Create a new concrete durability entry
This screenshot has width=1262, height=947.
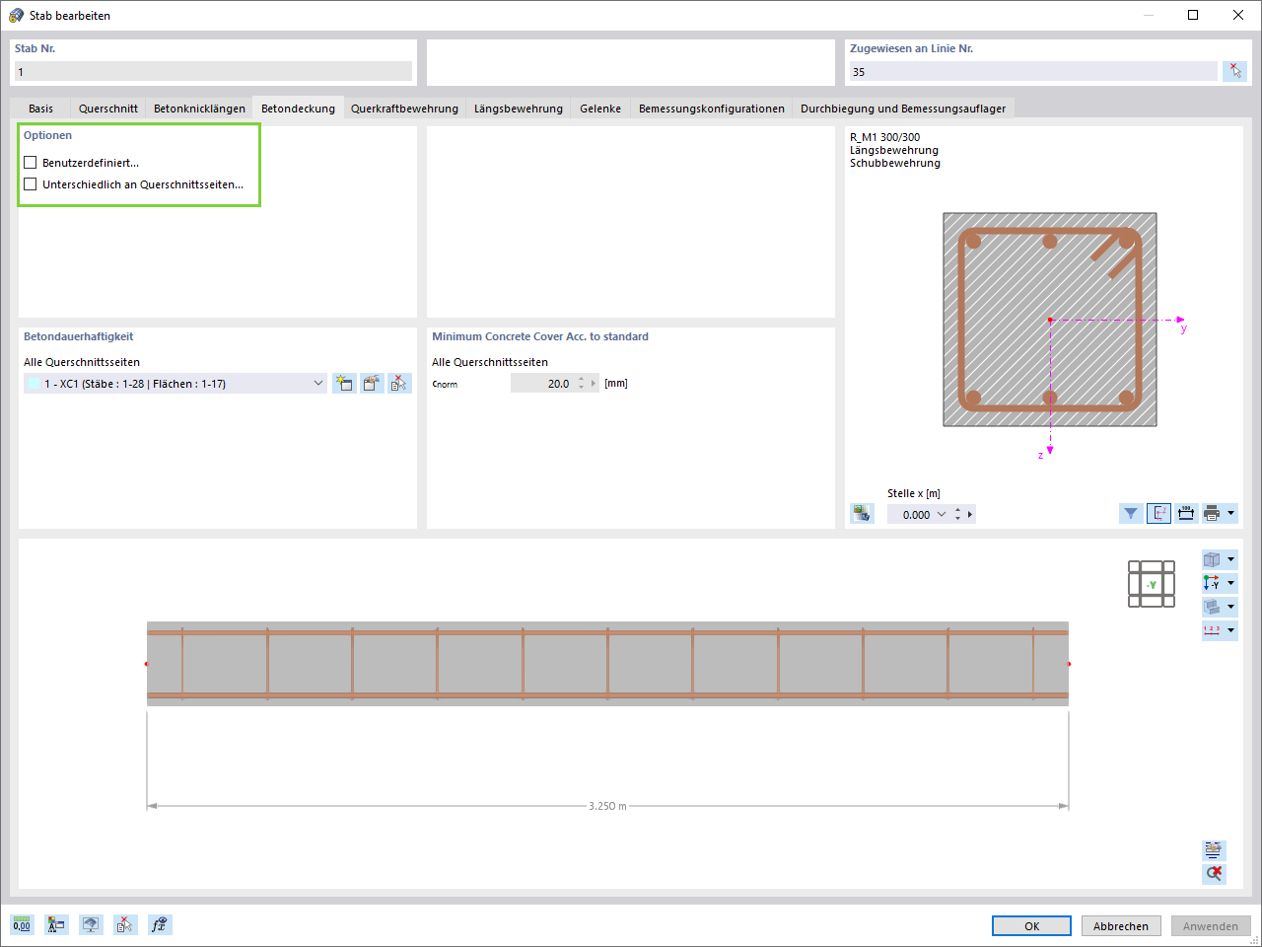pyautogui.click(x=344, y=384)
